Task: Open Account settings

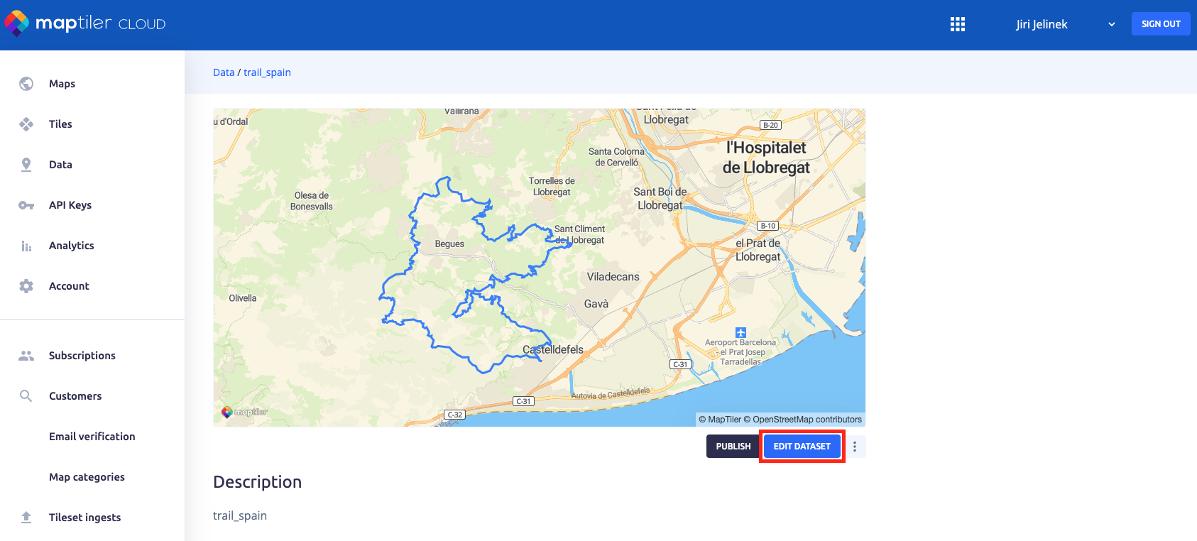Action: point(69,286)
